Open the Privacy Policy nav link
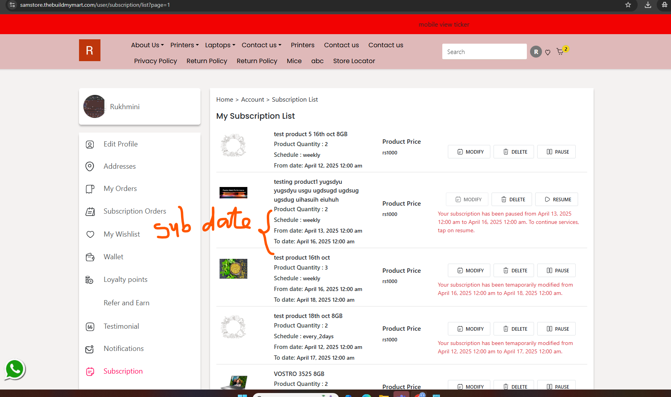 click(x=156, y=61)
